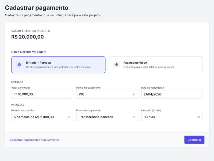Screen dimensions: 214x161
Task: Open the Intervalo (a cada) dropdown showing 30 dias
Action: click(x=172, y=117)
